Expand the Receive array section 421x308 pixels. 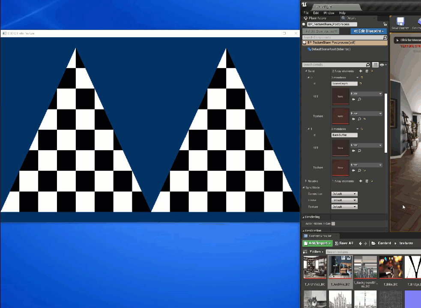pos(305,181)
